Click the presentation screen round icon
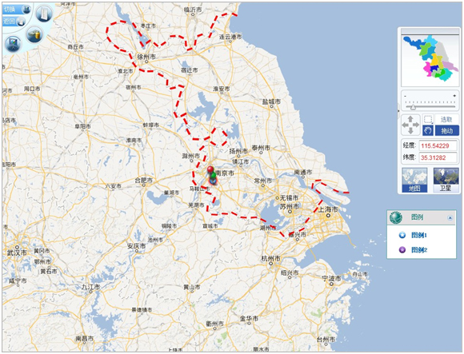 13,44
